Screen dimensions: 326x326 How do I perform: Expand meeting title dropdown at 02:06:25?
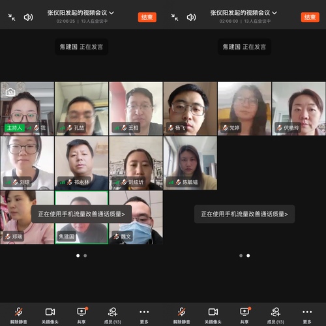(x=81, y=13)
